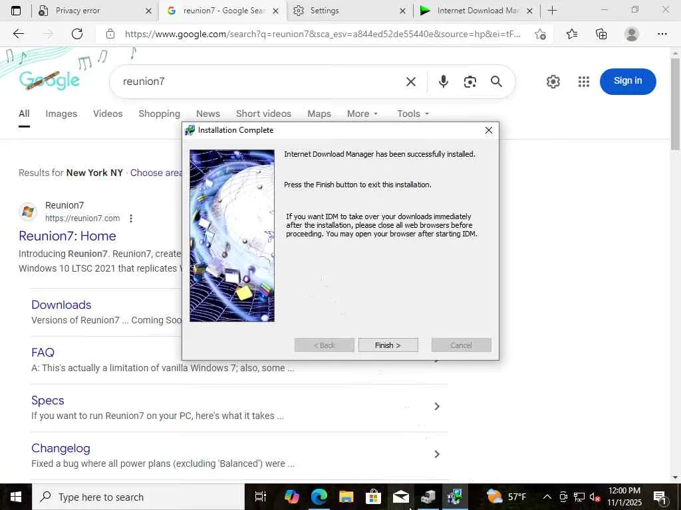The width and height of the screenshot is (681, 510).
Task: Click the muted volume tray icon
Action: coord(594,497)
